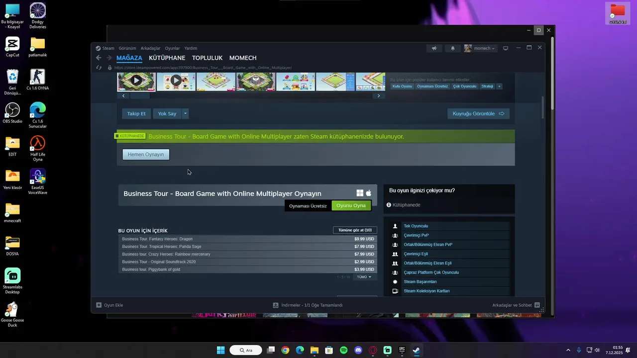The width and height of the screenshot is (637, 358).
Task: Open Fantasy Heroes: Dragon DLC row
Action: 248,239
